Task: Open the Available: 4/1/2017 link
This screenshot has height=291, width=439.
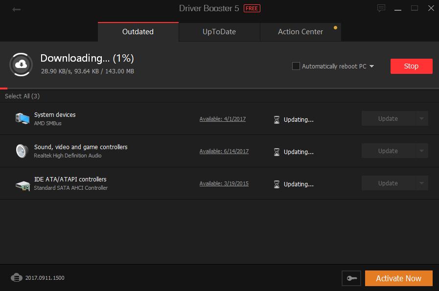Action: click(x=223, y=119)
